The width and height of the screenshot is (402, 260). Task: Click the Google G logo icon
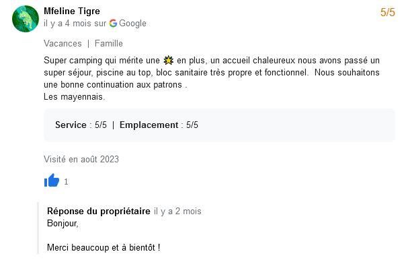coord(113,24)
